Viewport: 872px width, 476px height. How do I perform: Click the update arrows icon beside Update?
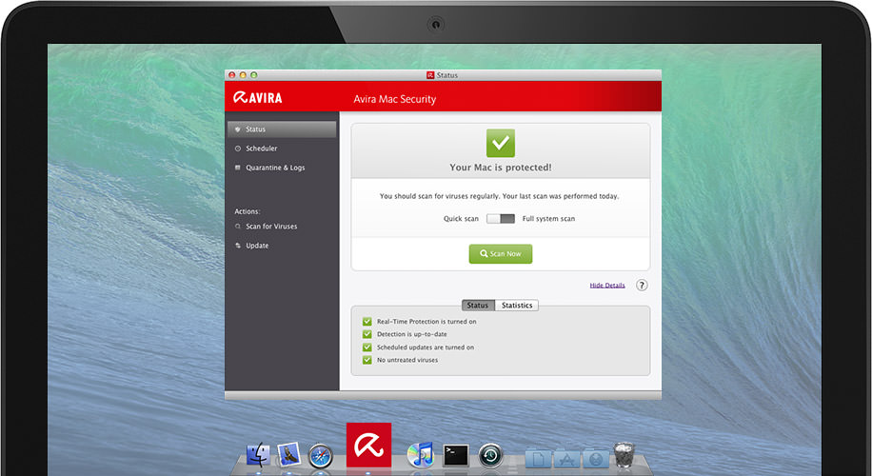[x=238, y=246]
